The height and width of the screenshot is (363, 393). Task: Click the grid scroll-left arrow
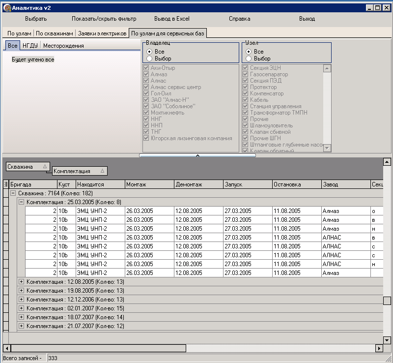pos(7,348)
